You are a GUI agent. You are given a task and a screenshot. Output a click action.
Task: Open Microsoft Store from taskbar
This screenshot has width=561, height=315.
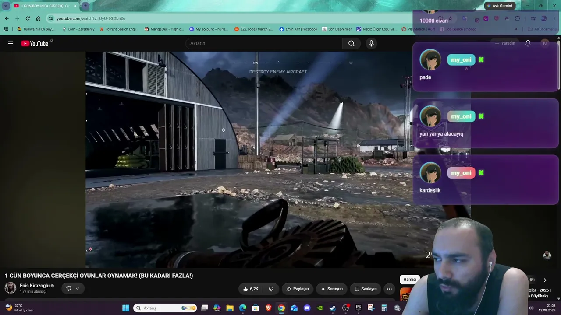point(256,308)
